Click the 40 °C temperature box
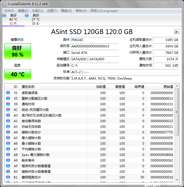 tap(18, 74)
